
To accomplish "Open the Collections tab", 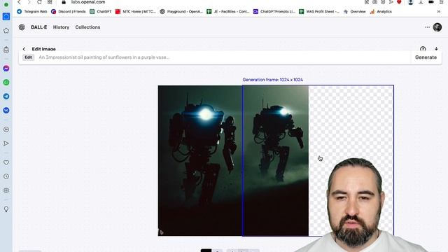I will click(87, 27).
